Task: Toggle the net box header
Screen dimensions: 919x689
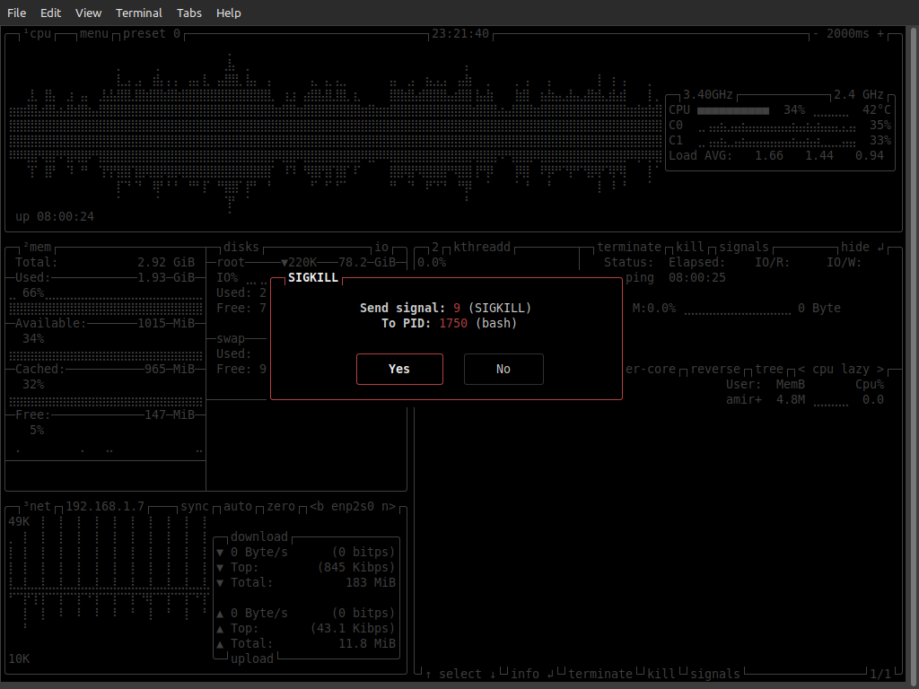Action: 38,506
